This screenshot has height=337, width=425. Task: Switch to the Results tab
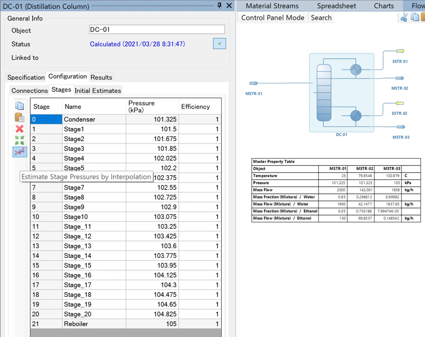pyautogui.click(x=101, y=77)
